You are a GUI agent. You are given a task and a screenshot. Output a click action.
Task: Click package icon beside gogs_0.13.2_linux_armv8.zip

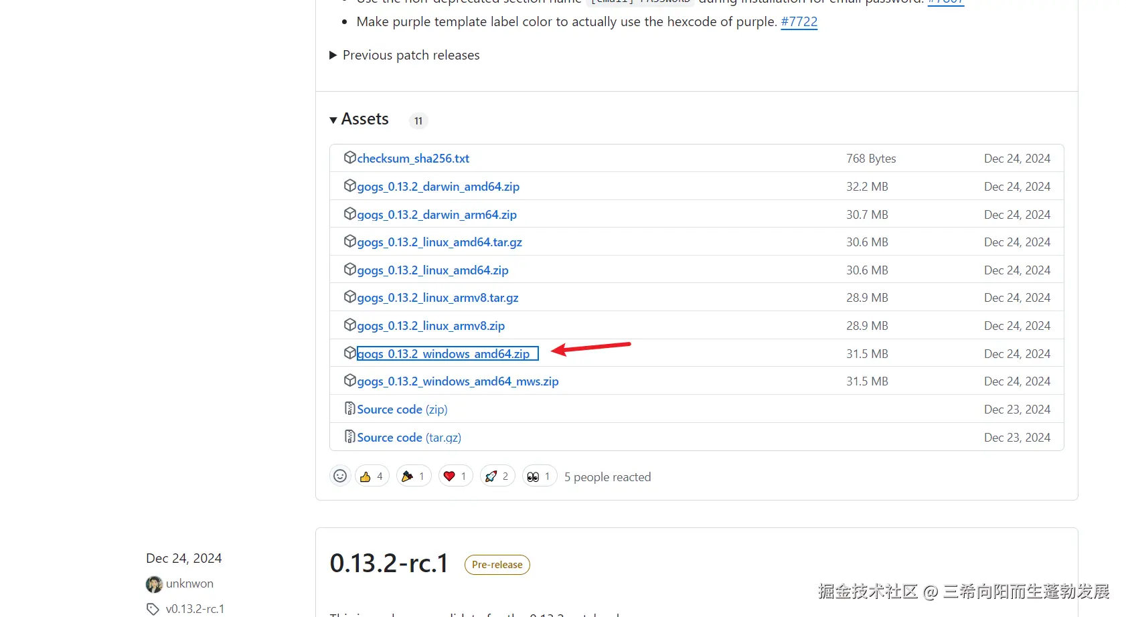pos(349,325)
